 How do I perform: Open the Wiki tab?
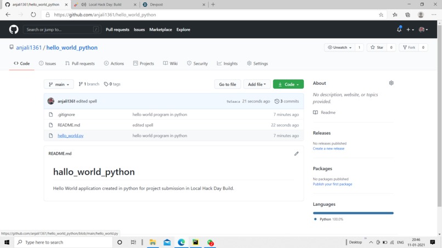pyautogui.click(x=170, y=64)
